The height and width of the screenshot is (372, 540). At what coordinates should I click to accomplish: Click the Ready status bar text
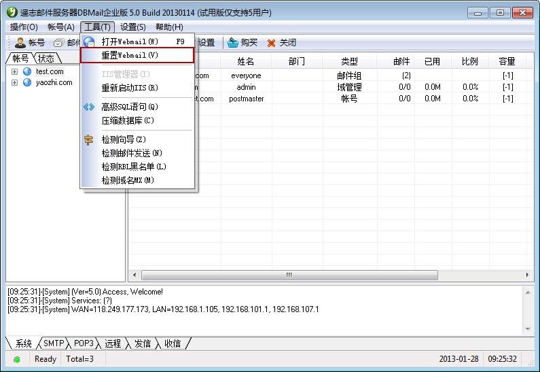[45, 359]
